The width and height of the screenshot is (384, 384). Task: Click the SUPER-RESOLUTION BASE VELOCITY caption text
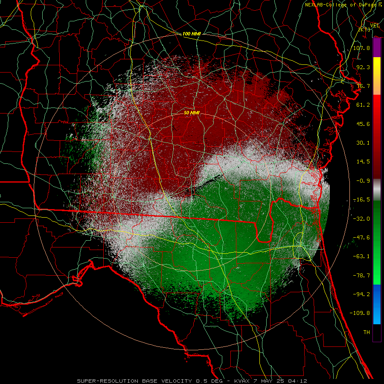point(135,381)
